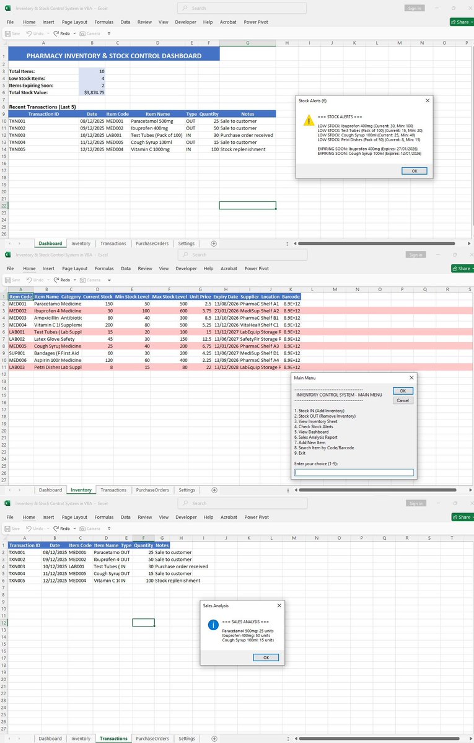Click Excel logo icon in Transactions window title bar
This screenshot has height=743, width=474.
pyautogui.click(x=7, y=503)
